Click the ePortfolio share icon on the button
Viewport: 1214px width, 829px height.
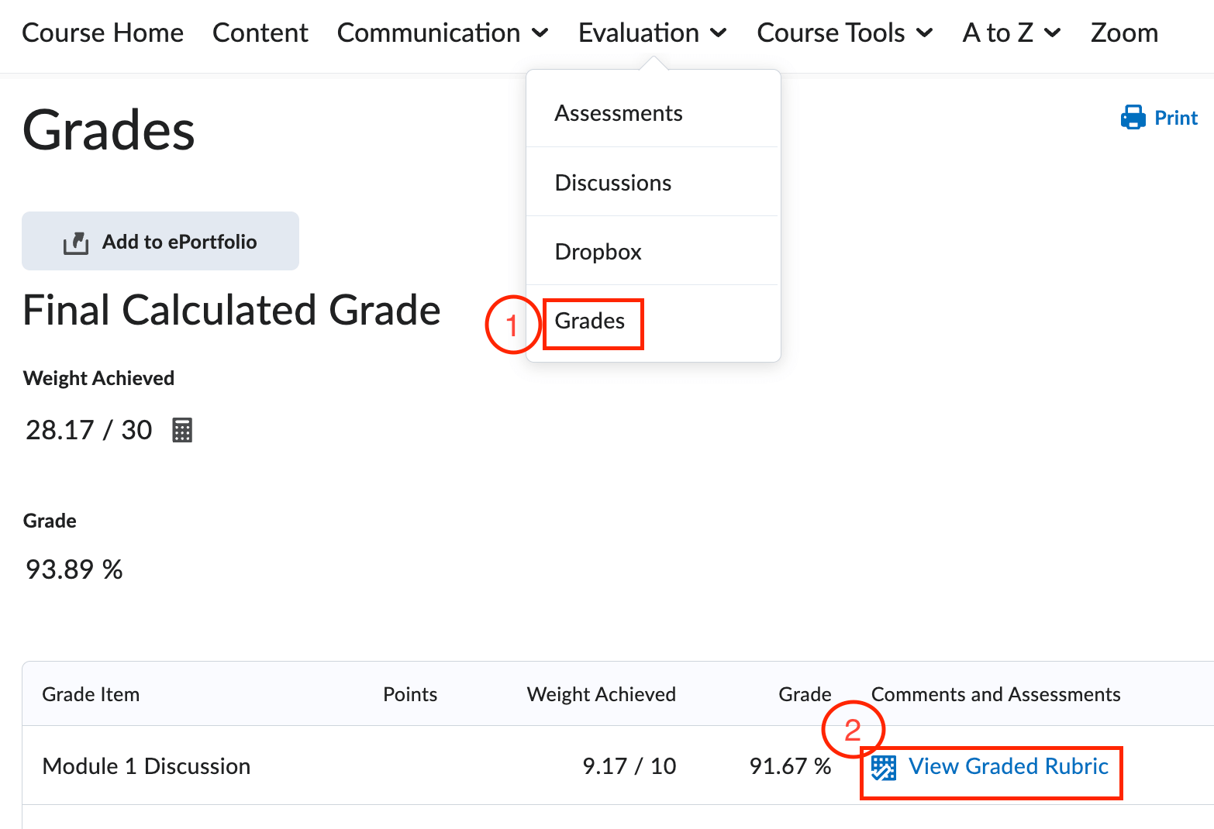[75, 241]
